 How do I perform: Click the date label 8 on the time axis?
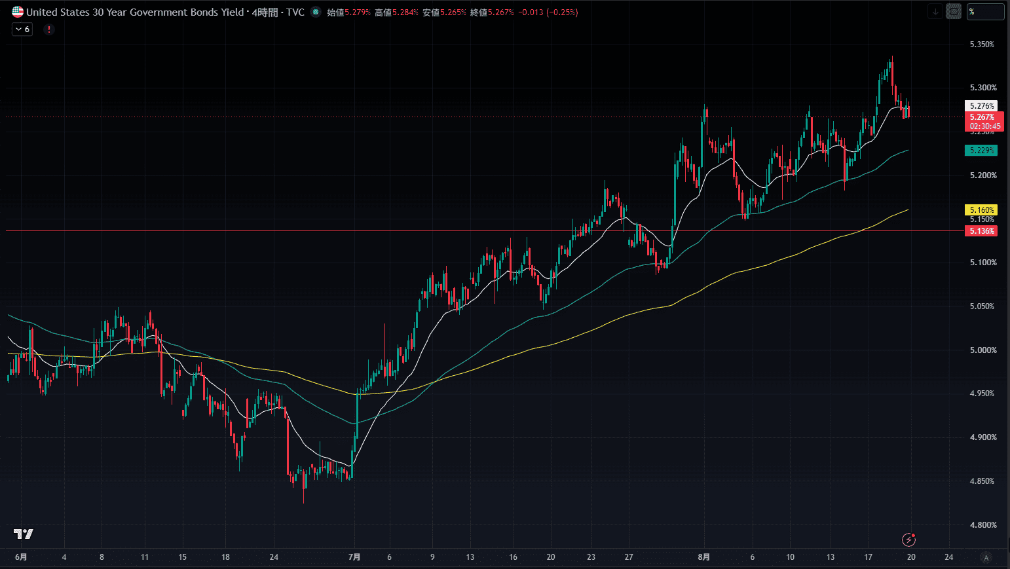coord(102,557)
